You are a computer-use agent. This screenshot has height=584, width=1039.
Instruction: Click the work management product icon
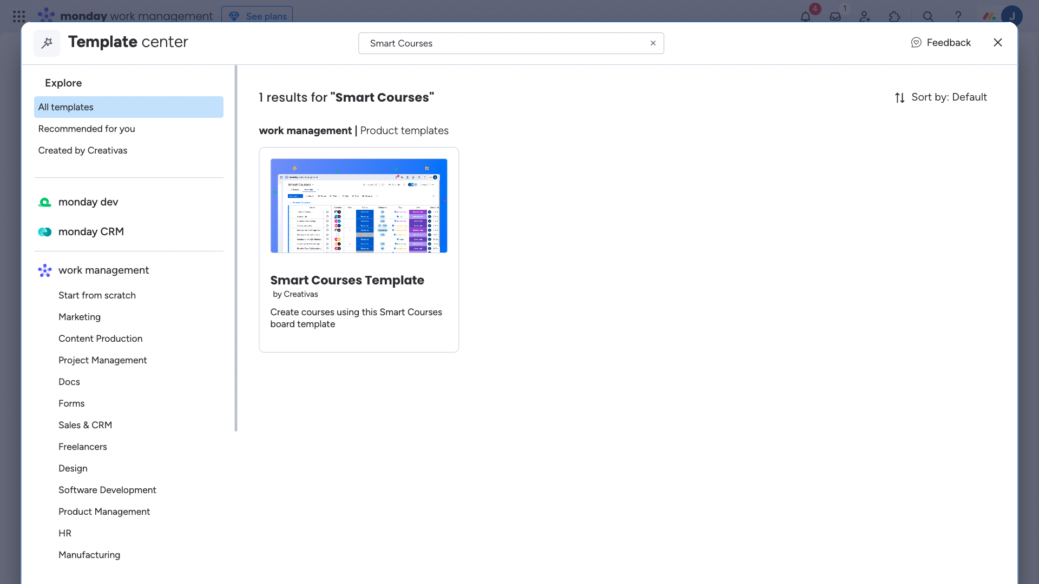45,270
